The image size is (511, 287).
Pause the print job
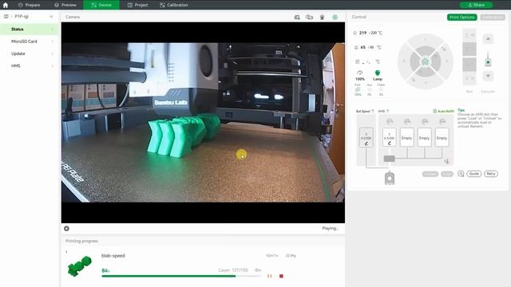270,276
